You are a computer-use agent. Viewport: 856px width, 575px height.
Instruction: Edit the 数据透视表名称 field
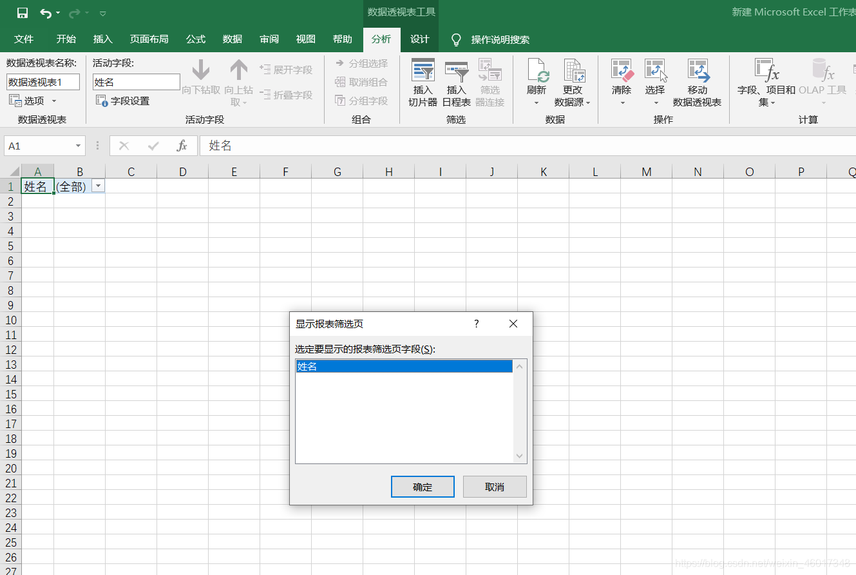[x=43, y=82]
